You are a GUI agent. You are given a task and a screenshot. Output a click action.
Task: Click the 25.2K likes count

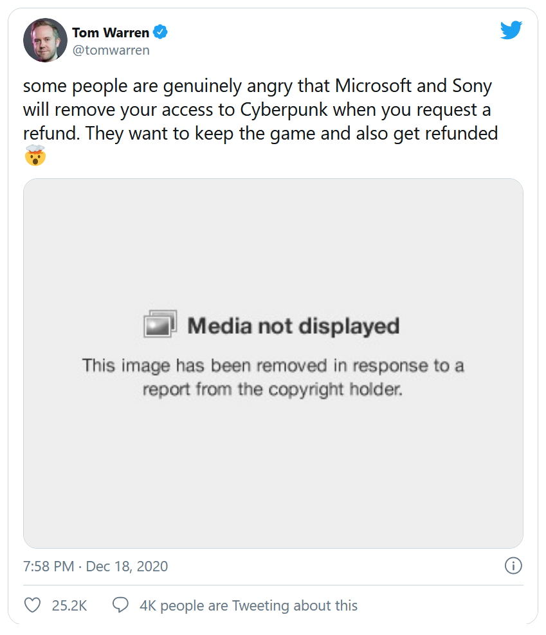[69, 605]
